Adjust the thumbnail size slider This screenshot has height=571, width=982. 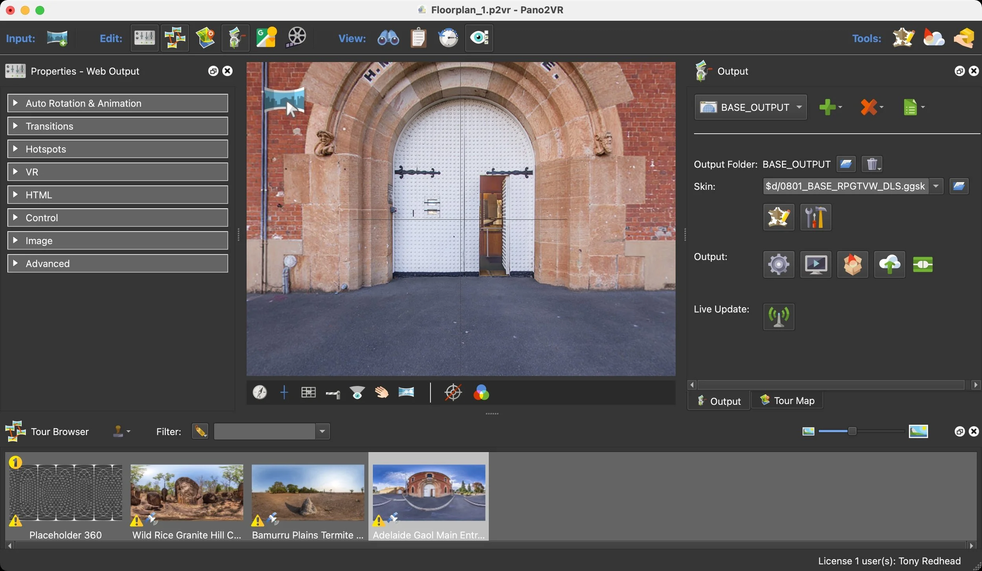(852, 431)
